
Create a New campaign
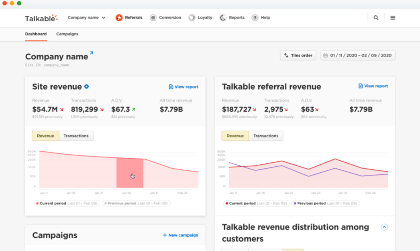181,235
